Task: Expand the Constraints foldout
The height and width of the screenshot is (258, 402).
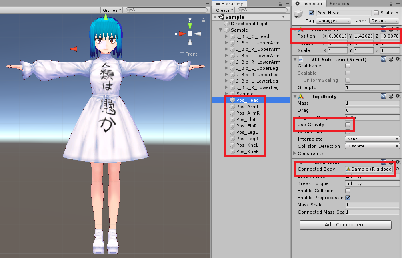Action: [294, 153]
